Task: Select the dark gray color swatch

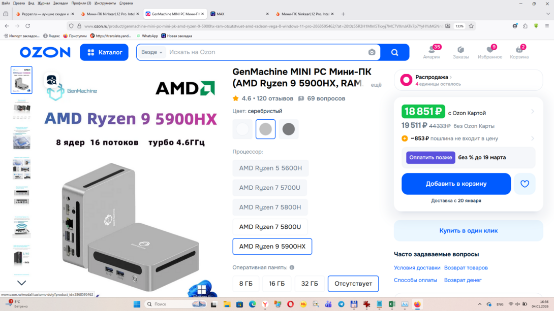Action: coord(289,129)
